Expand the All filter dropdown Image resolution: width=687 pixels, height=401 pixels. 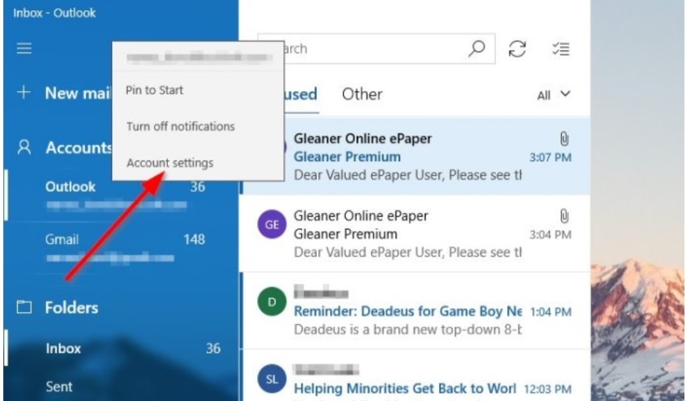click(554, 95)
